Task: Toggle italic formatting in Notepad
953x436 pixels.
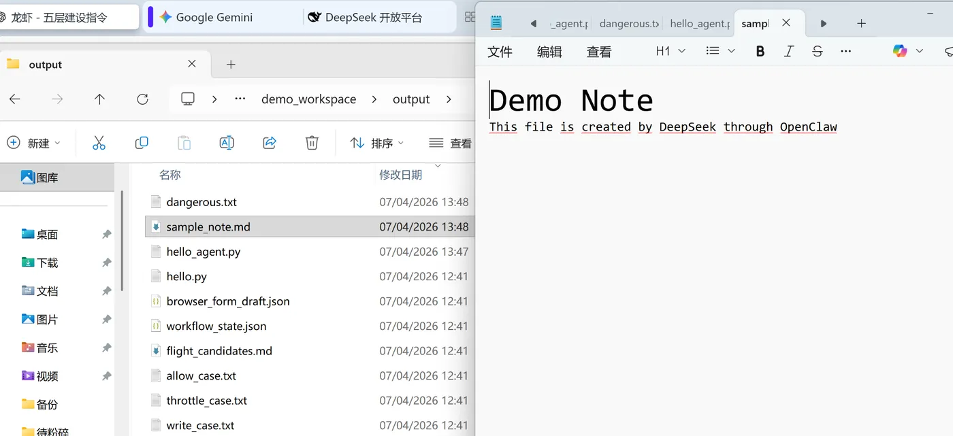Action: point(789,51)
